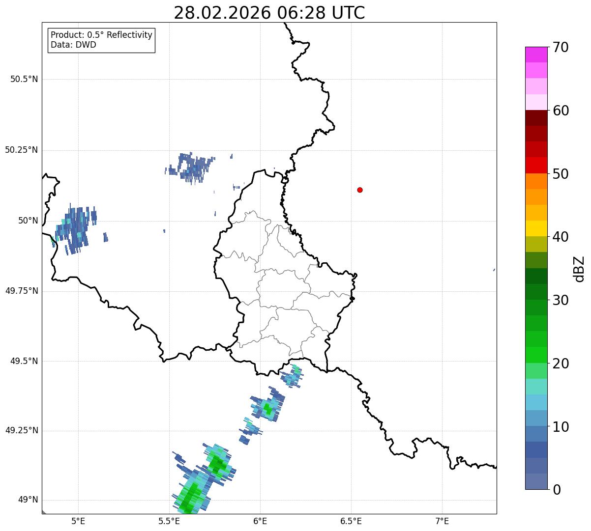
Task: Click the 49.25°N latitude label
Action: 22,430
